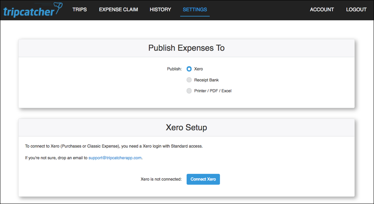Go to the EXPENSE CLAIM tab
The image size is (374, 204).
tap(118, 10)
